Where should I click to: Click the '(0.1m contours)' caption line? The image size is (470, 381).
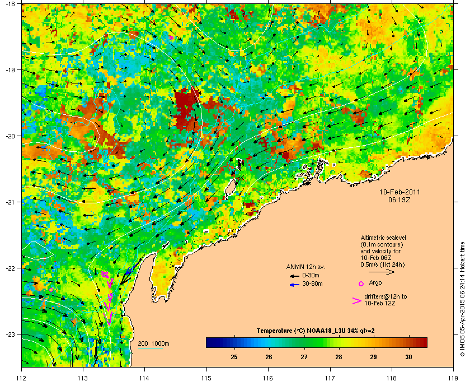382,244
